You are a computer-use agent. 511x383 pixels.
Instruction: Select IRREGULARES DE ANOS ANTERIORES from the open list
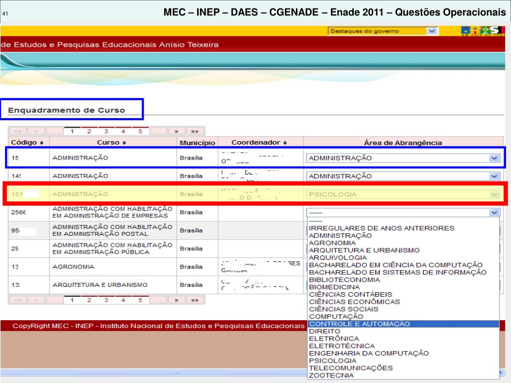(x=403, y=228)
